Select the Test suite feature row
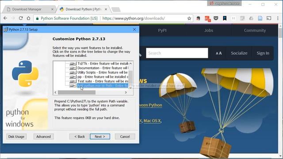 click(x=103, y=81)
